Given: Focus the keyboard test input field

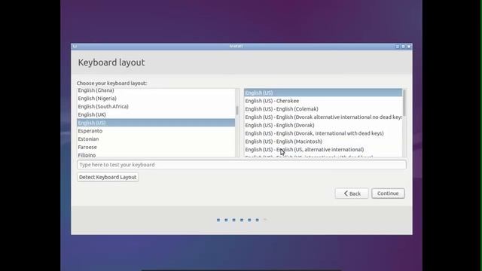Looking at the screenshot, I should (x=242, y=165).
